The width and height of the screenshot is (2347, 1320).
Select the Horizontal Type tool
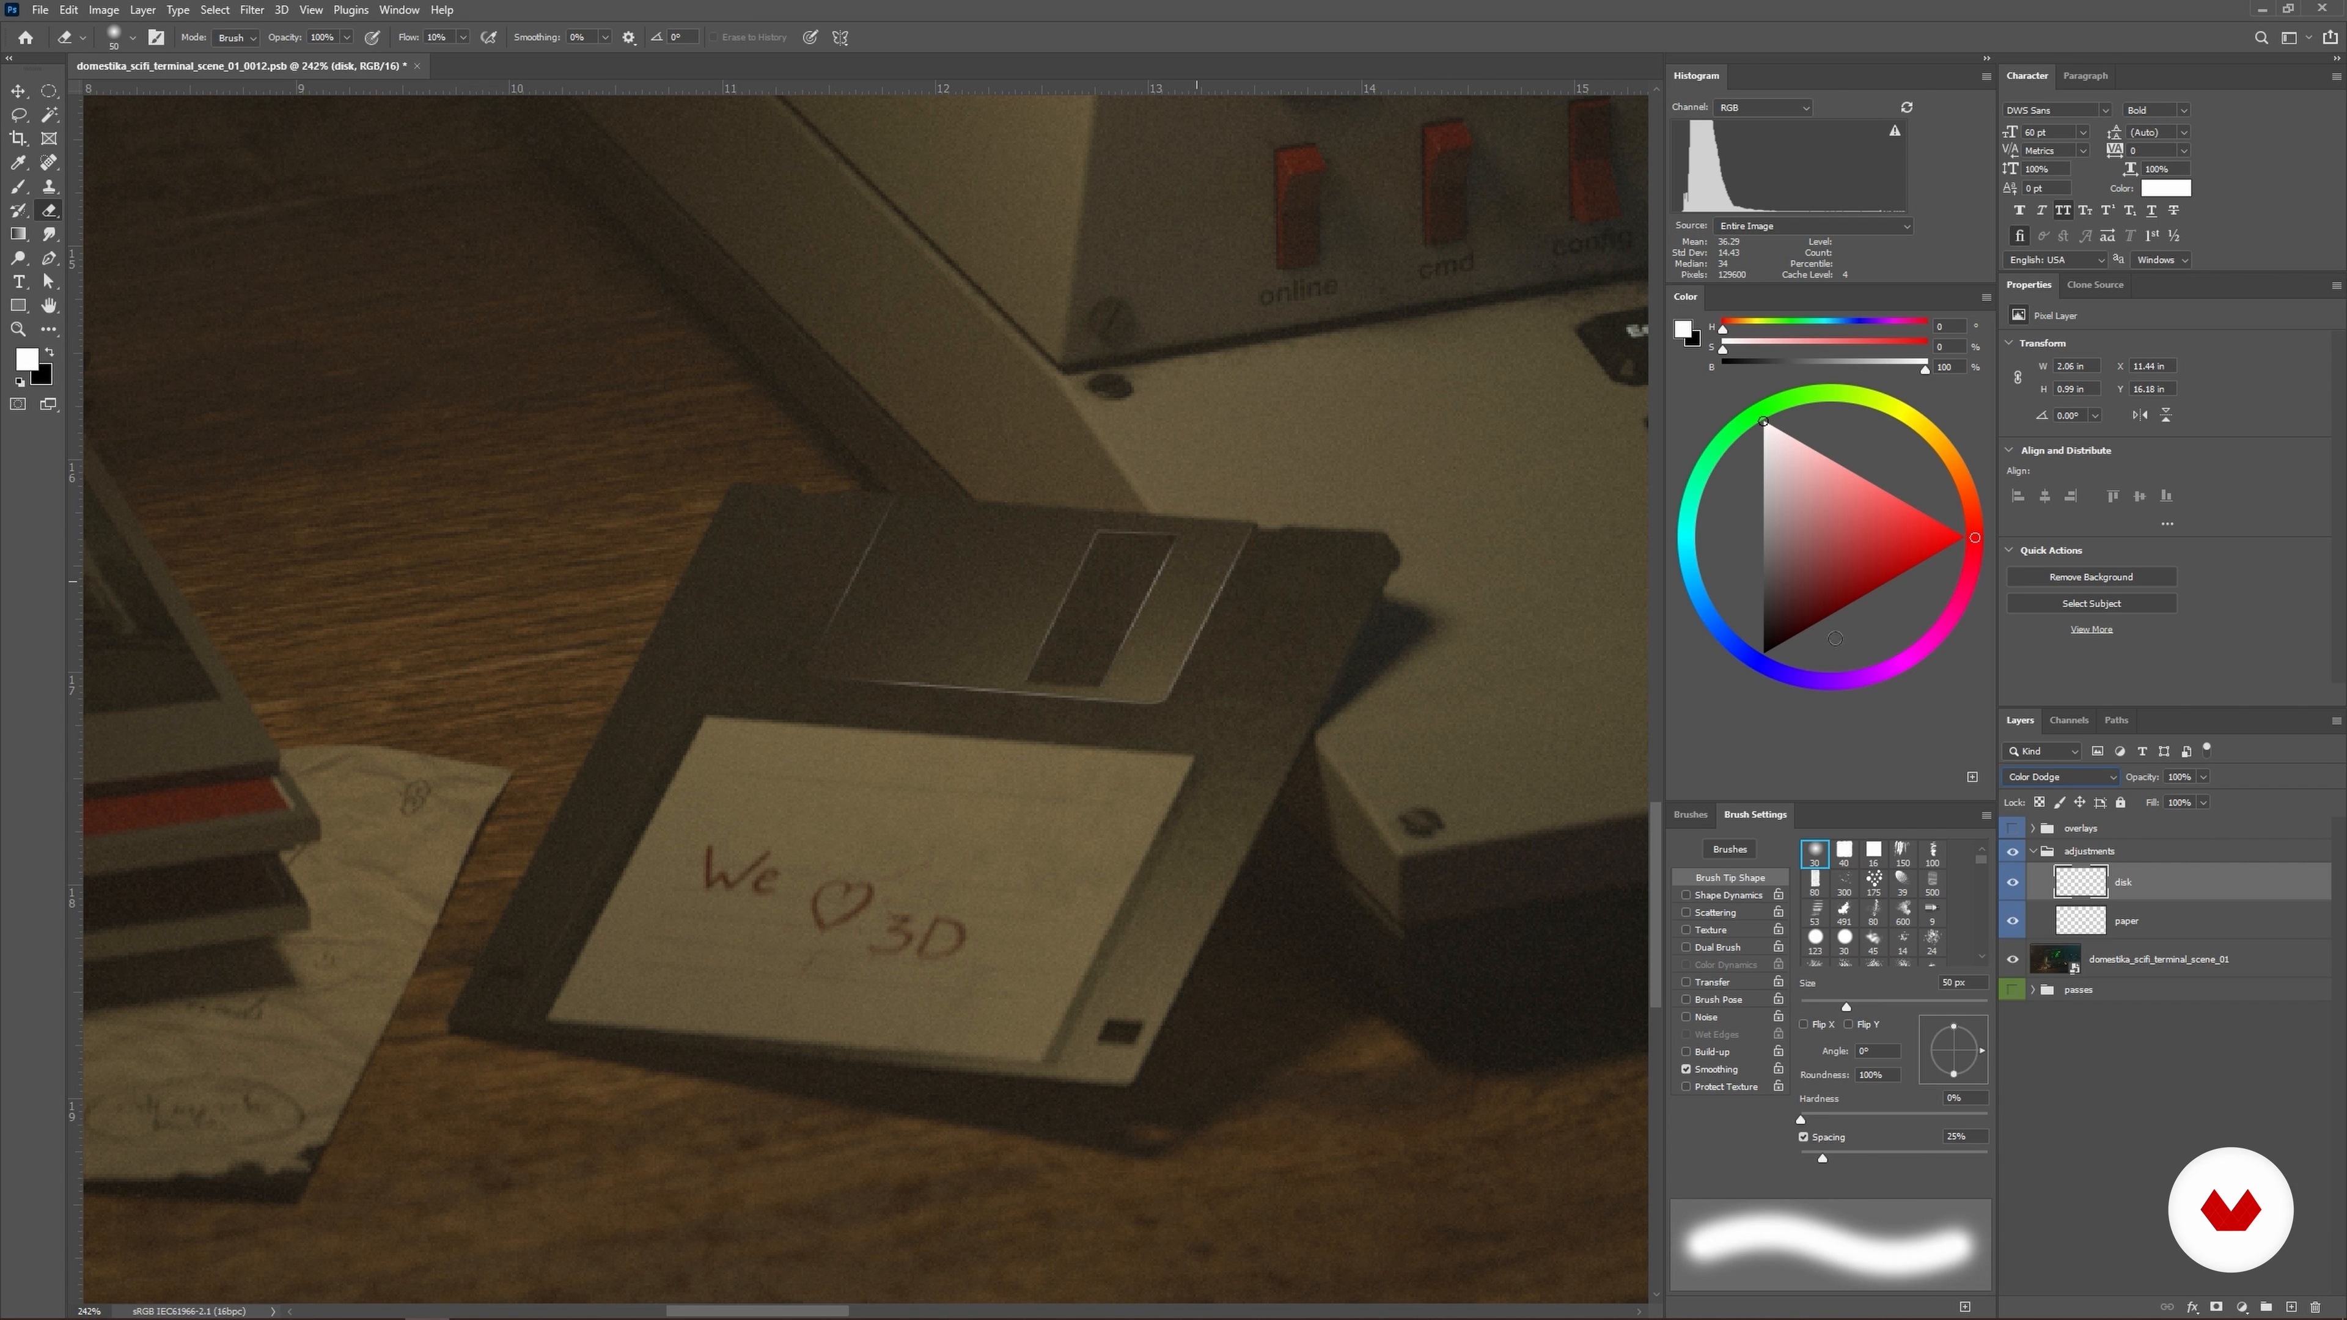(x=18, y=282)
